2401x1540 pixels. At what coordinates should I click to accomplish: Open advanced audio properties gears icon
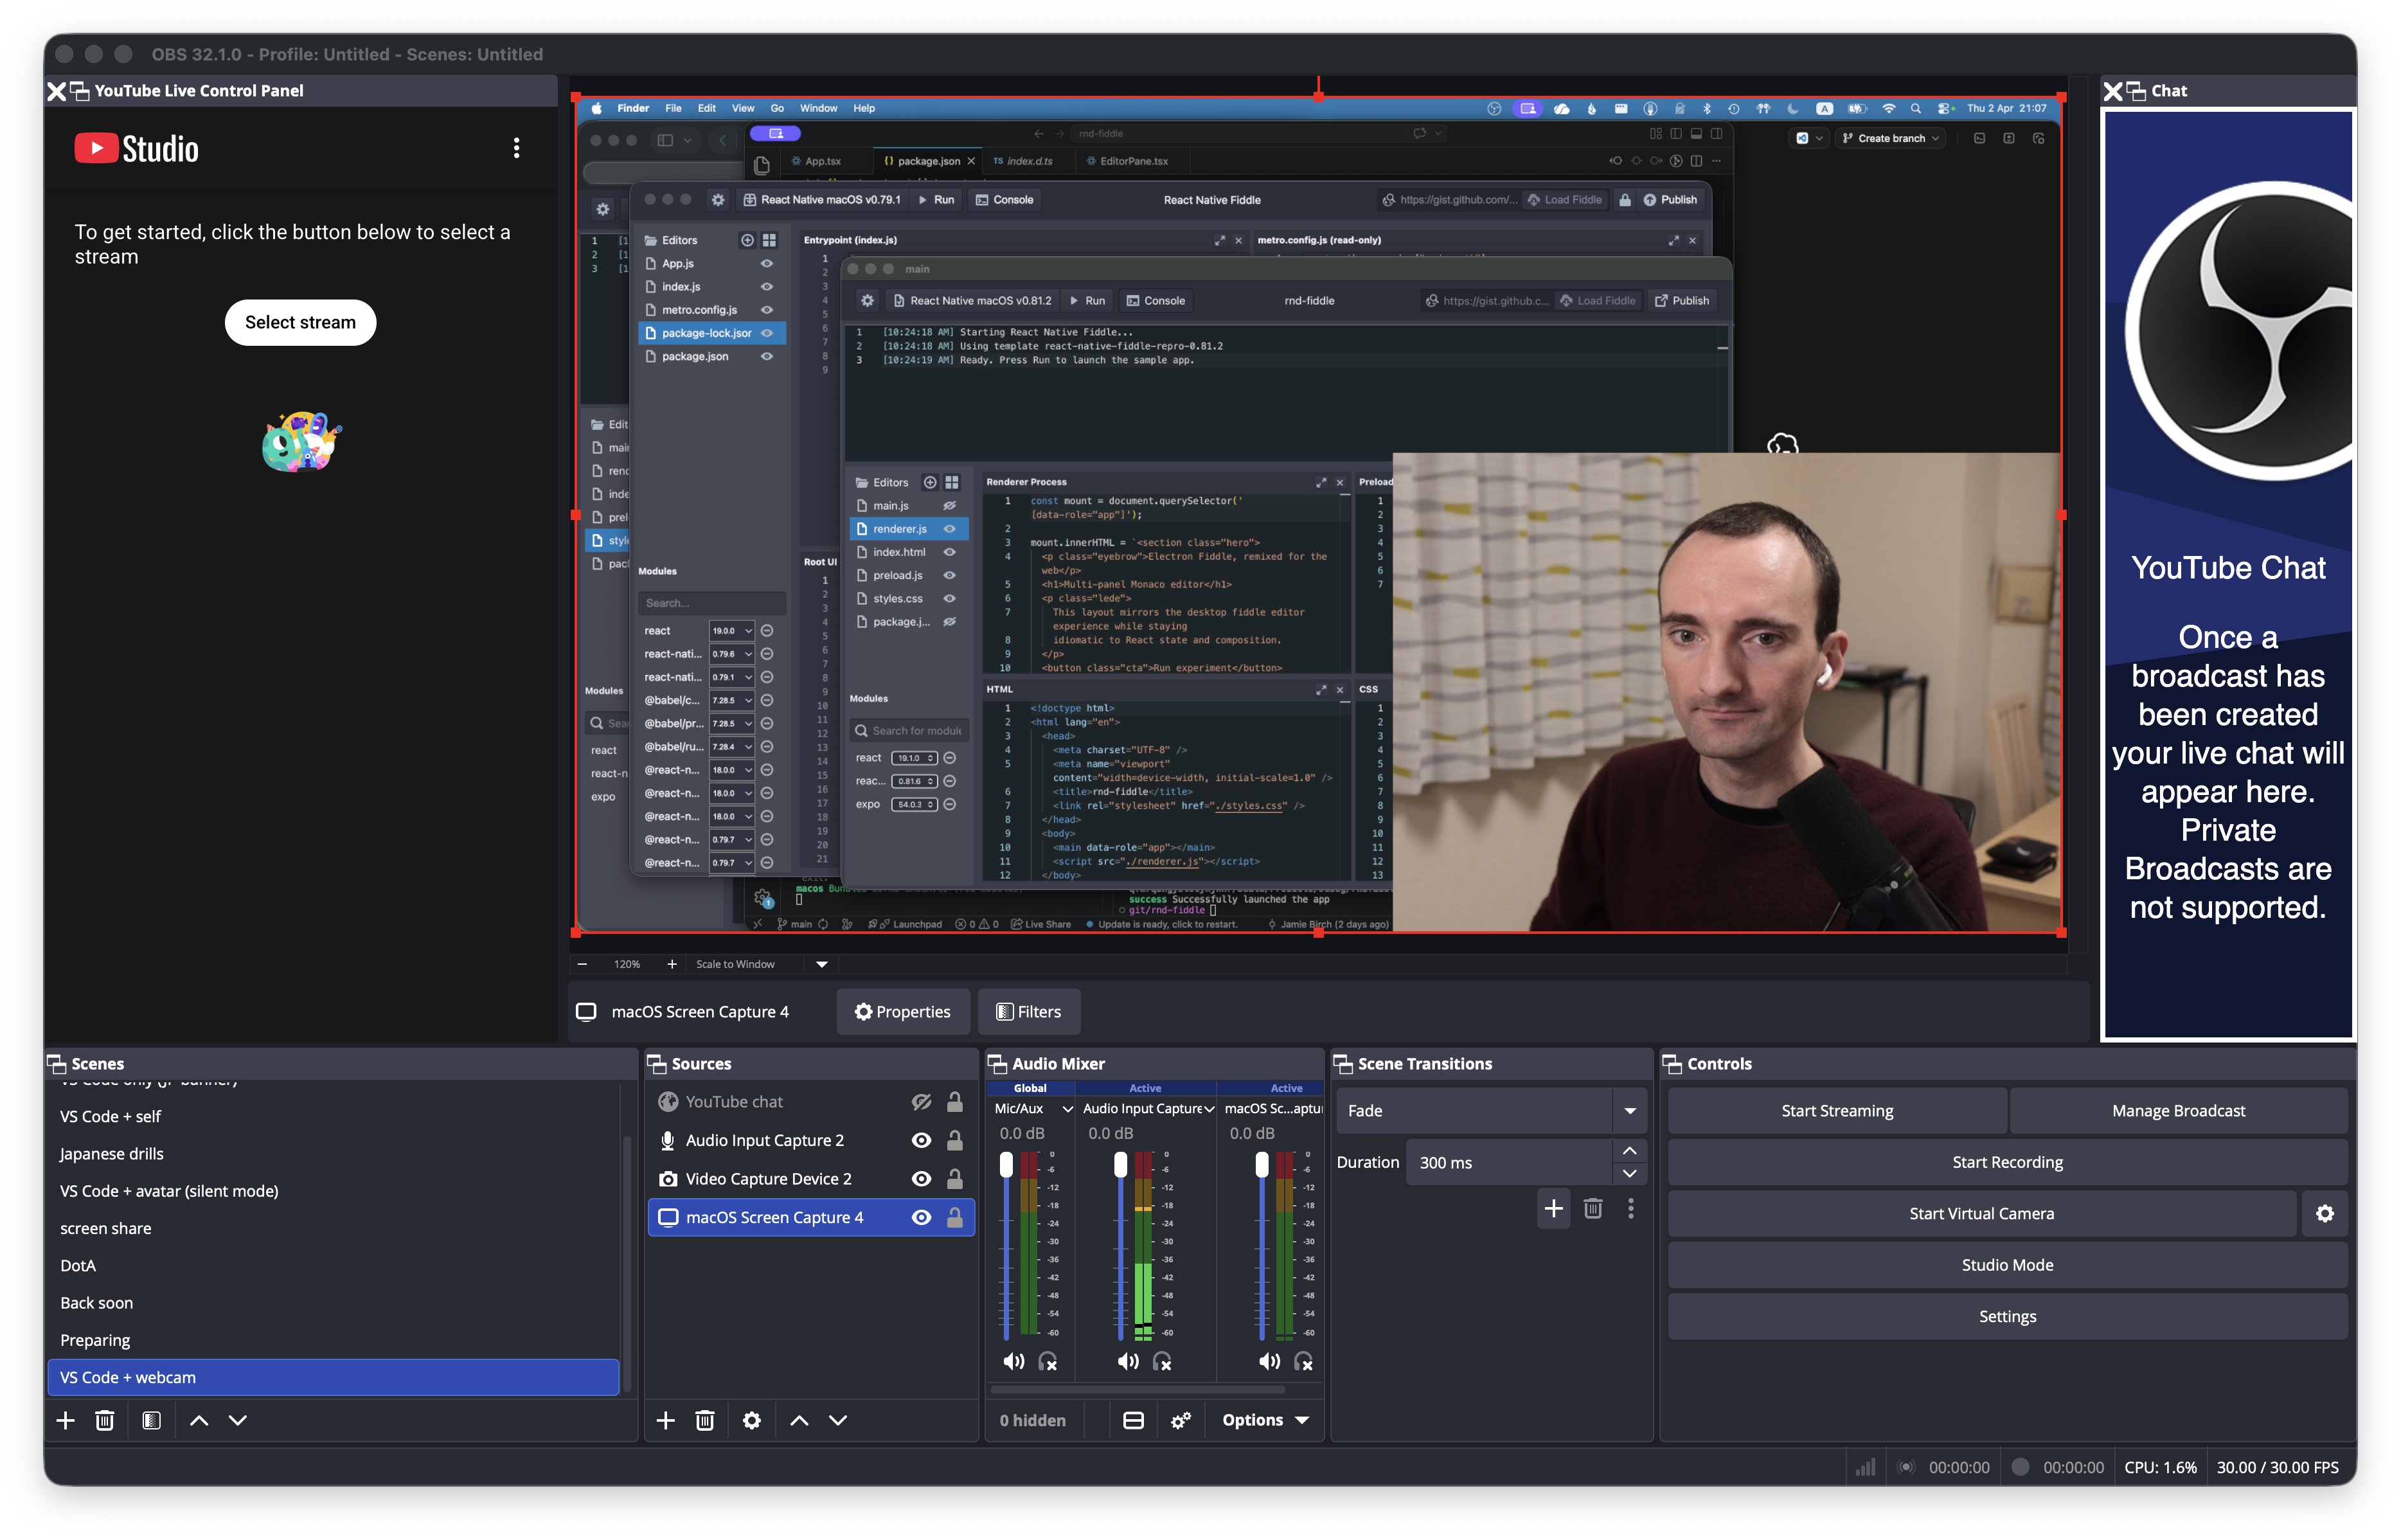coord(1181,1420)
